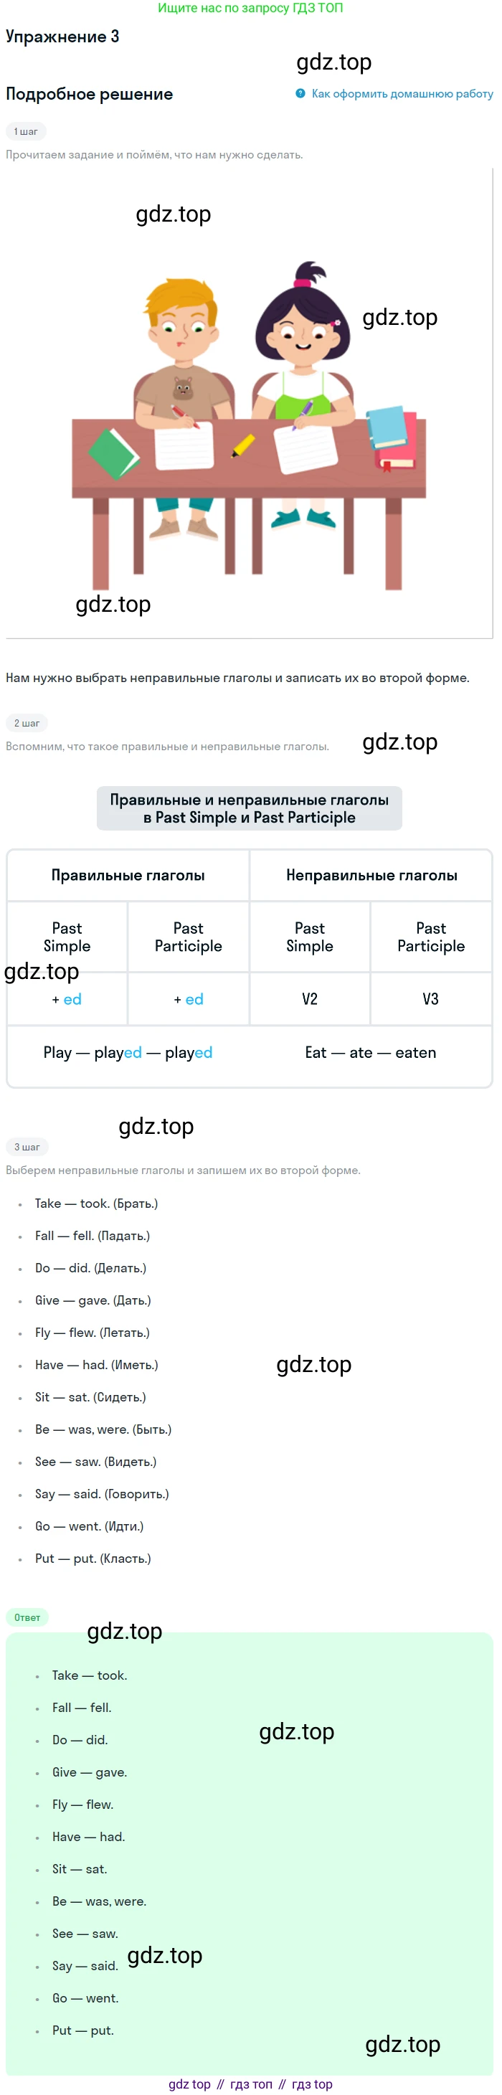The height and width of the screenshot is (2095, 502).
Task: Click the 'Play — played — played' example
Action: pyautogui.click(x=128, y=1052)
